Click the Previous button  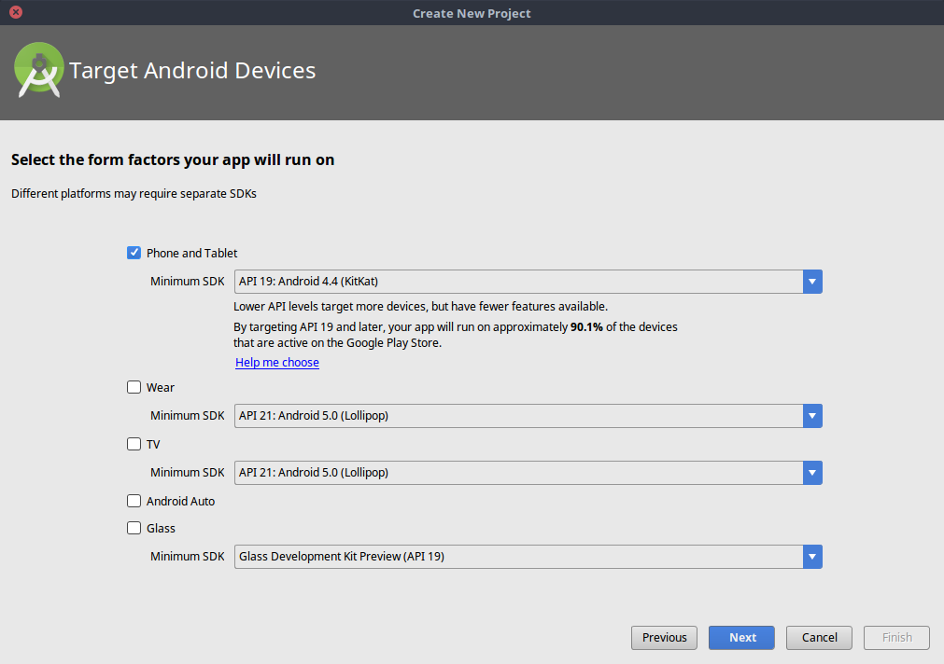pyautogui.click(x=664, y=637)
